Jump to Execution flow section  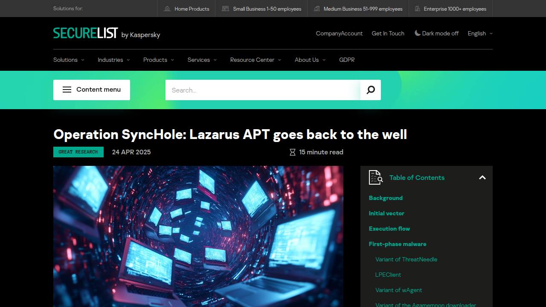(x=389, y=229)
